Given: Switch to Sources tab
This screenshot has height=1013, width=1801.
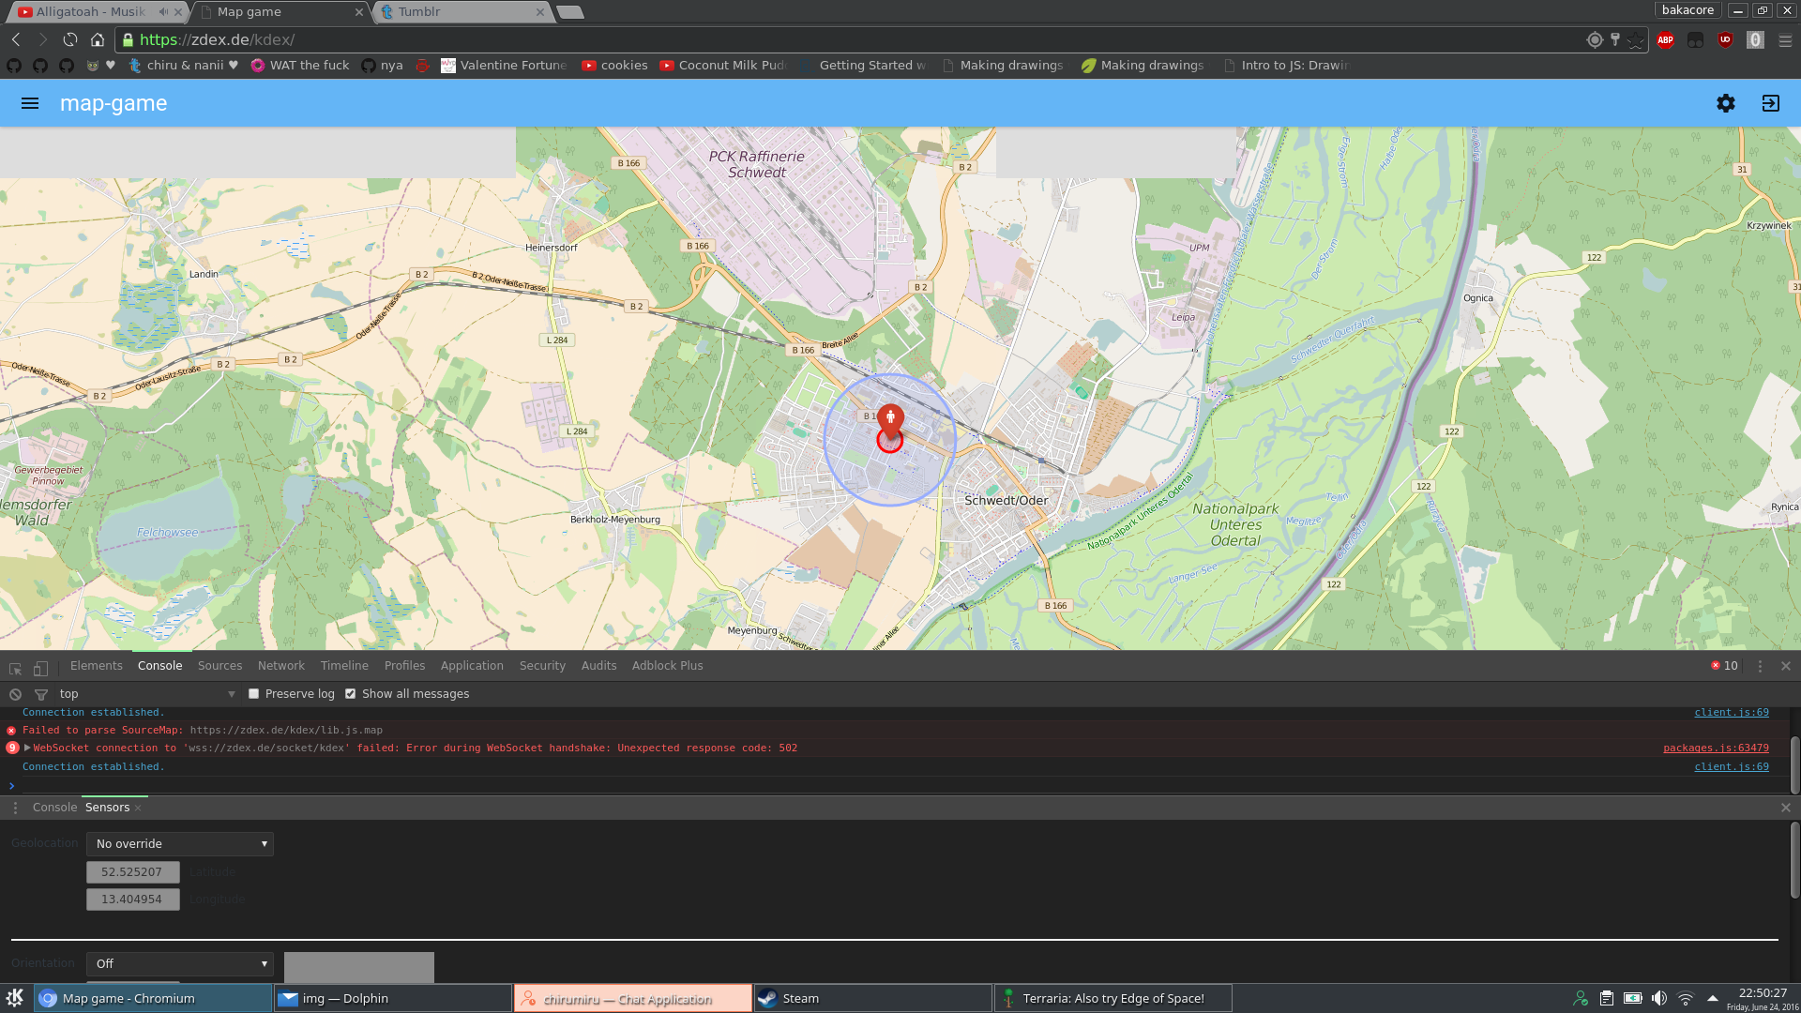Looking at the screenshot, I should pyautogui.click(x=219, y=666).
